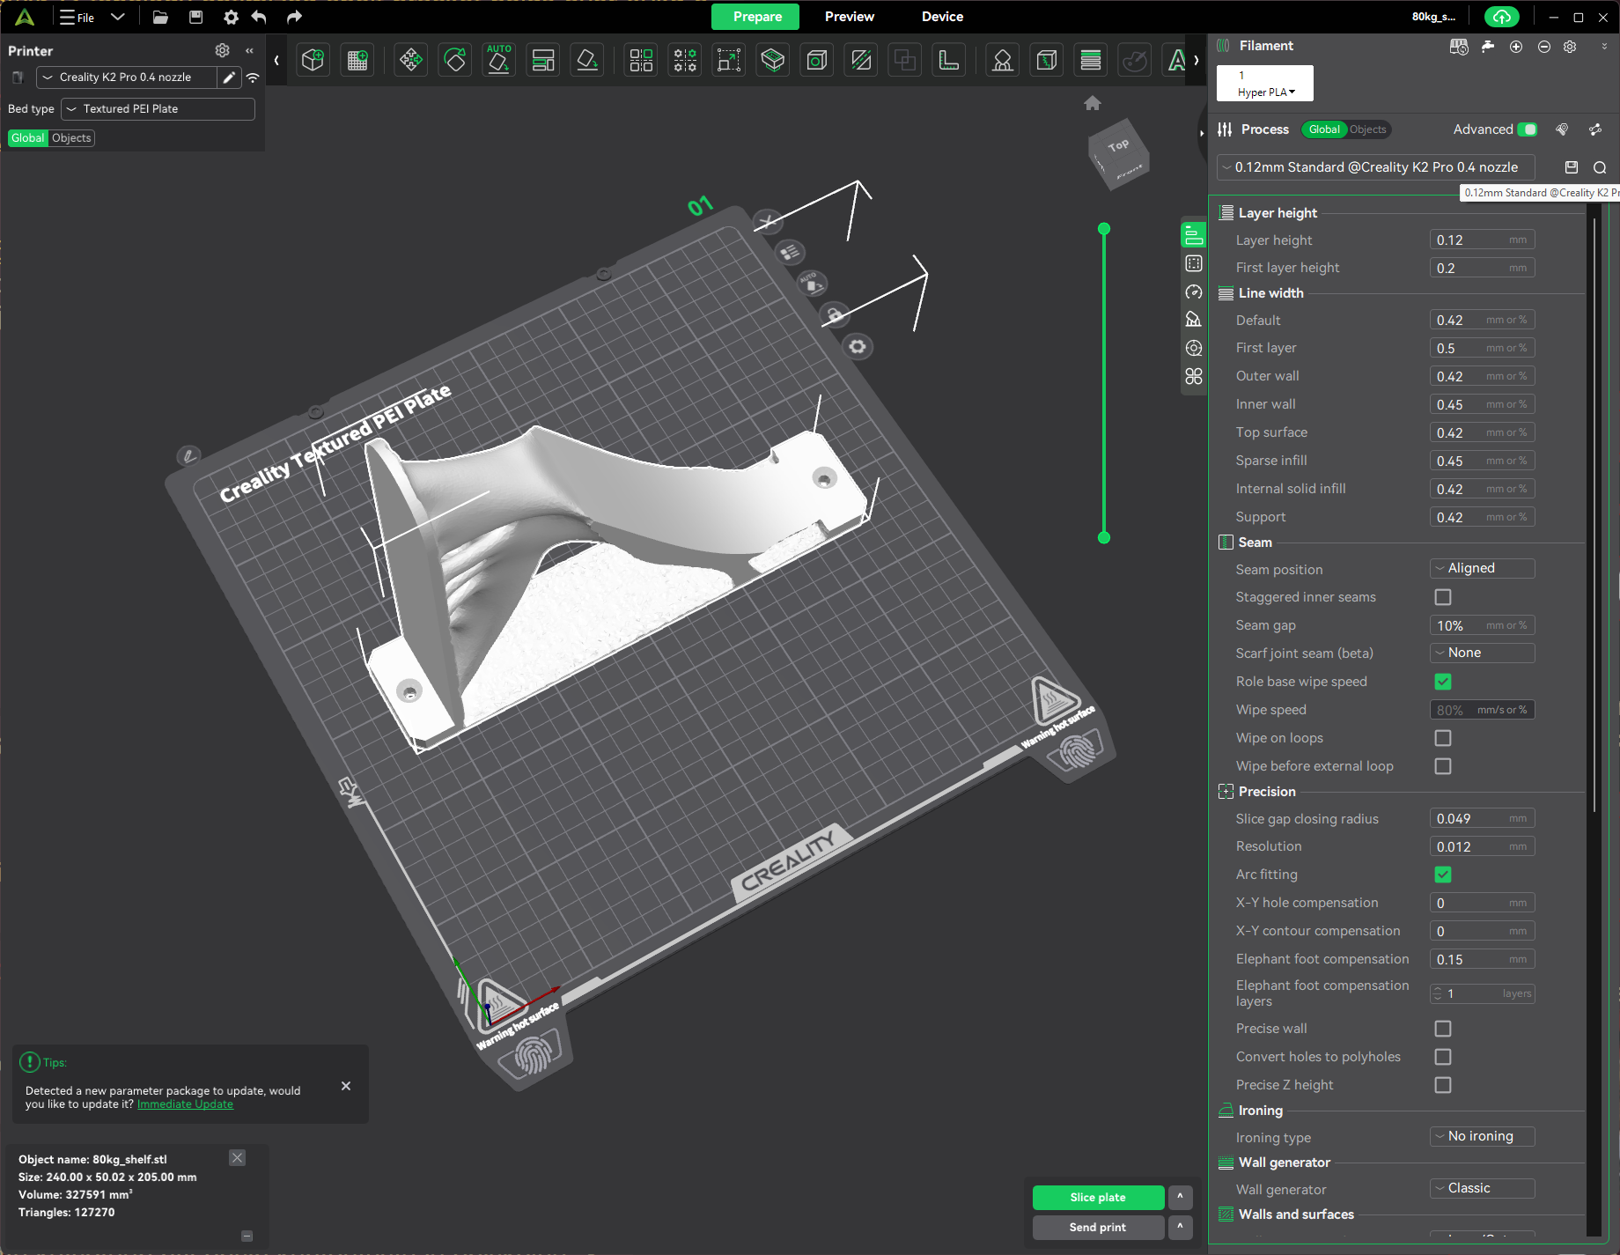
Task: Select the Move tool in toolbar
Action: coord(410,60)
